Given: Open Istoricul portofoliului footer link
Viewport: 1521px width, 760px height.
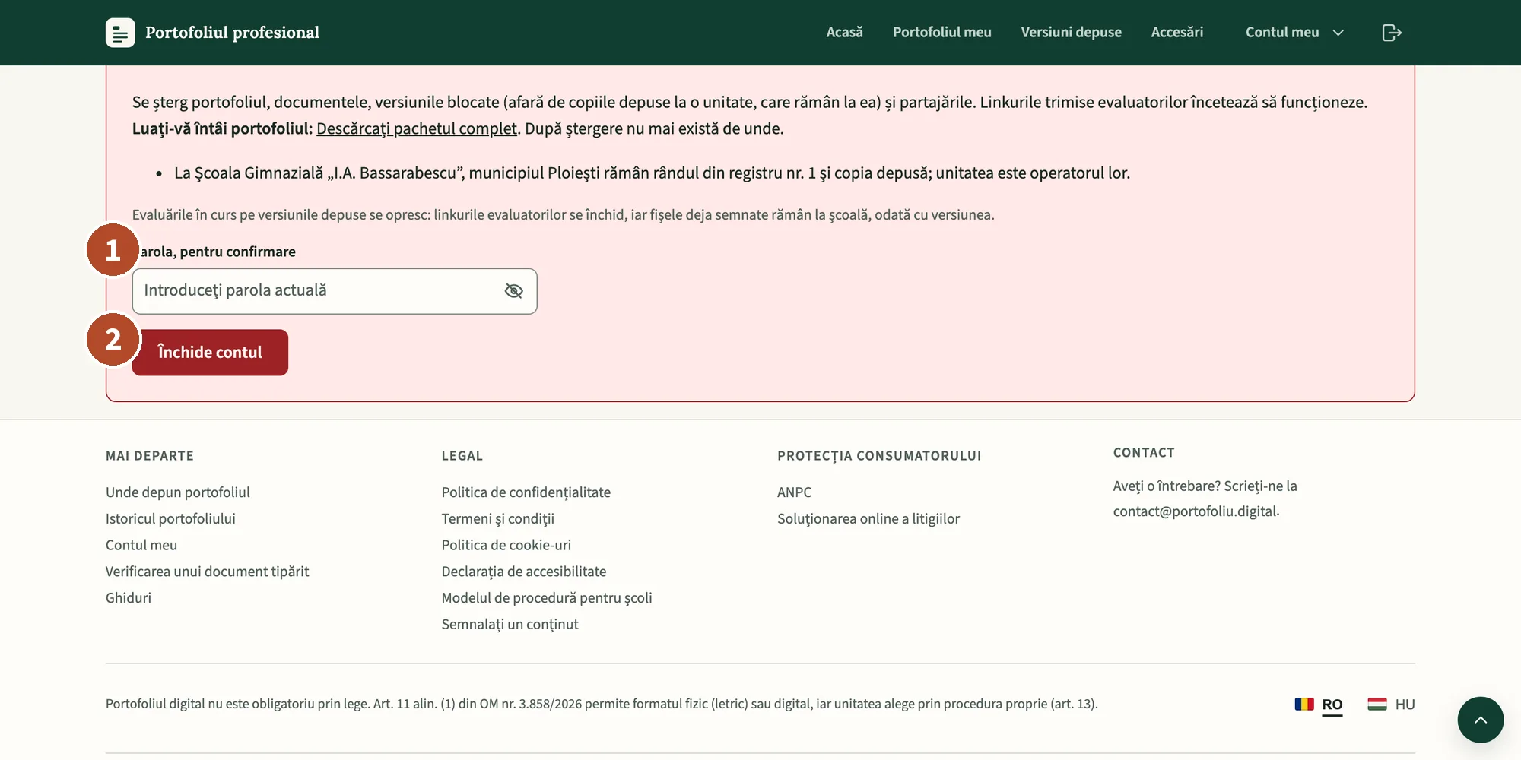Looking at the screenshot, I should pyautogui.click(x=170, y=519).
